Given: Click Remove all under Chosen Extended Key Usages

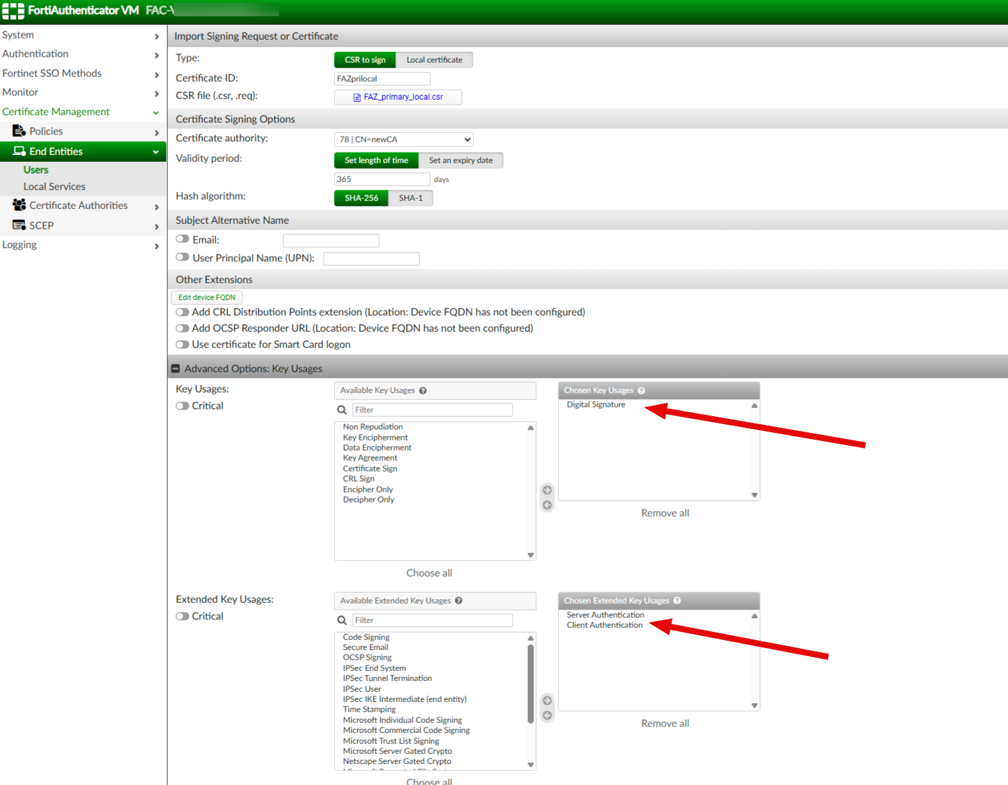Looking at the screenshot, I should (665, 724).
